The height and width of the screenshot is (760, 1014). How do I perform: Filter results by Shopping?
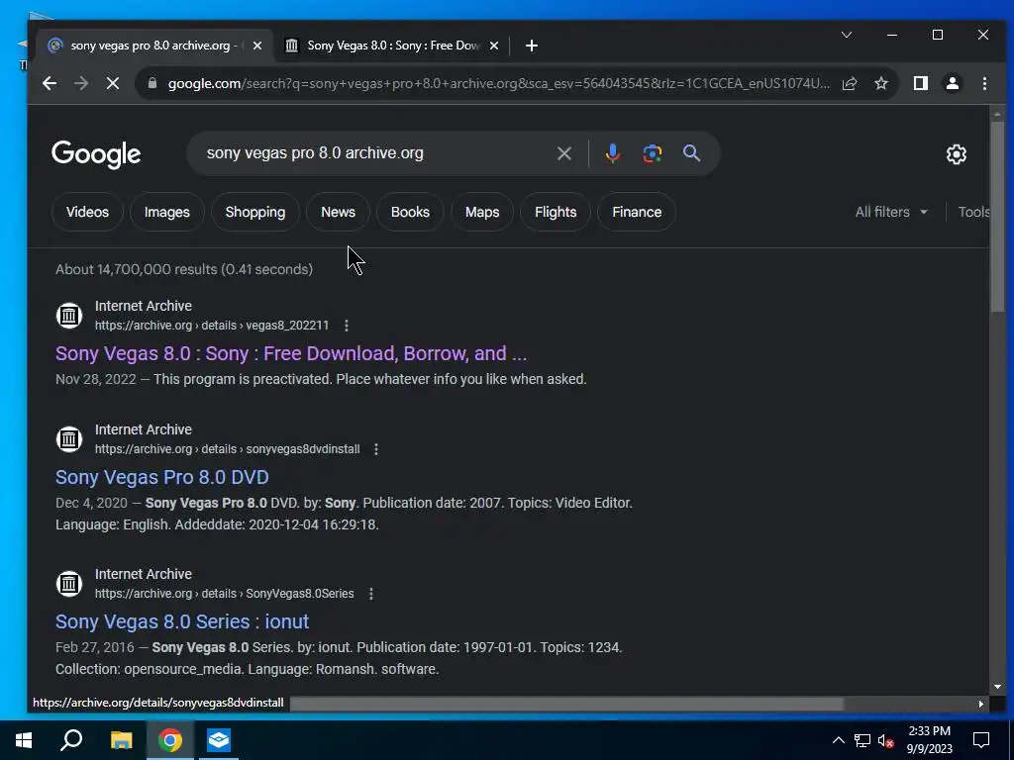point(254,212)
